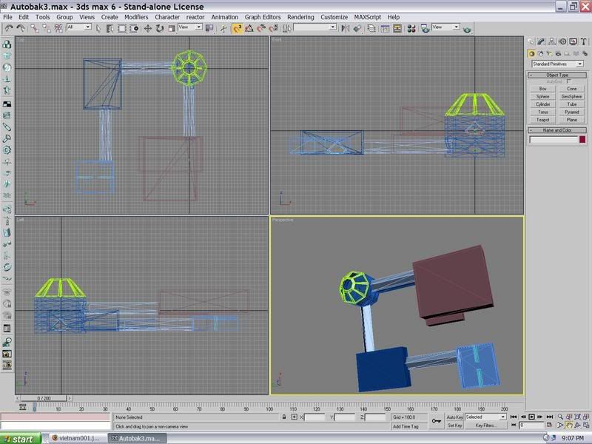592x444 pixels.
Task: Collapse the Object Type rollout
Action: [557, 75]
